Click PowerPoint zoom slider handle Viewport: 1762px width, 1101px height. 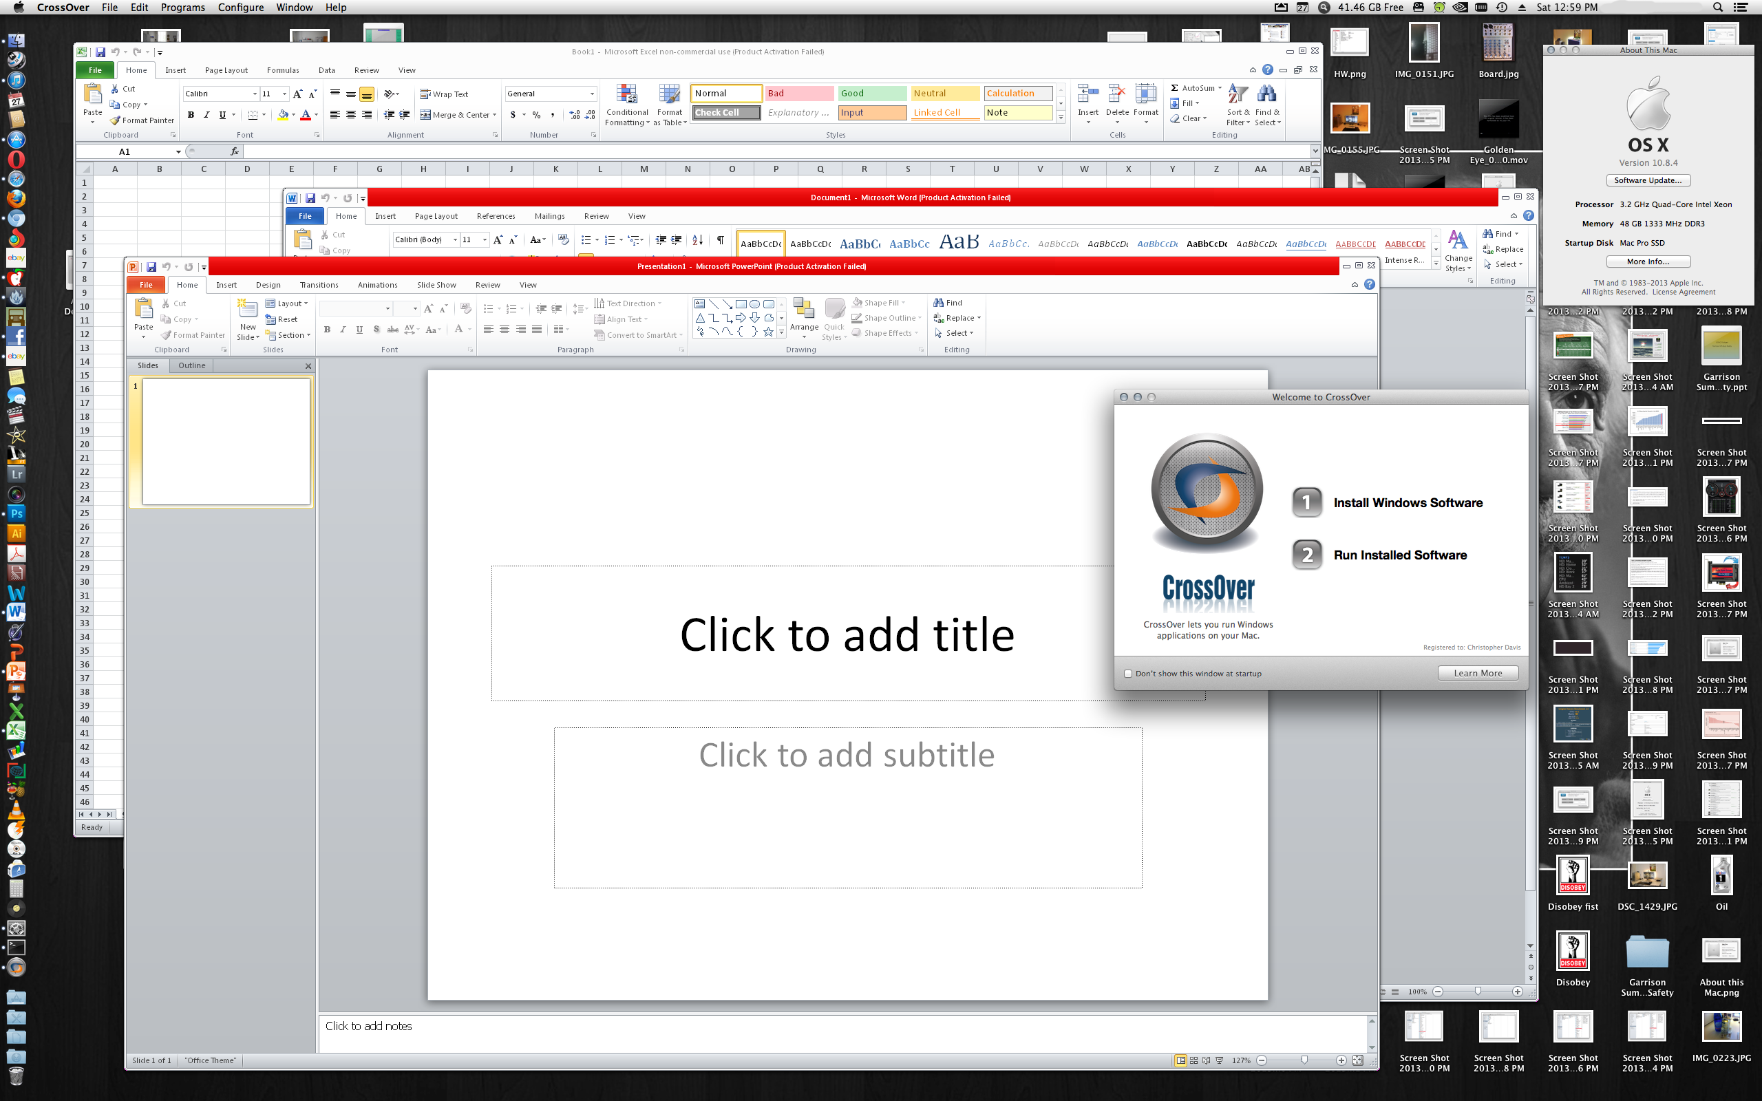(1304, 1060)
